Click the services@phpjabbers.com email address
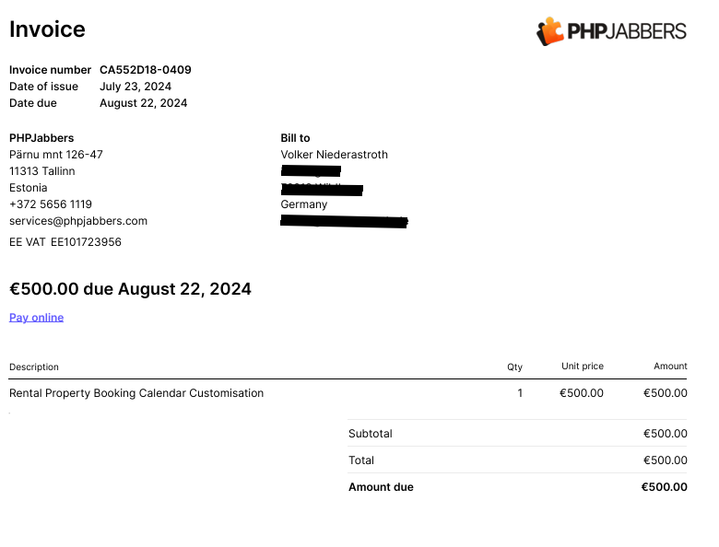Viewport: 719px width, 547px height. (78, 221)
